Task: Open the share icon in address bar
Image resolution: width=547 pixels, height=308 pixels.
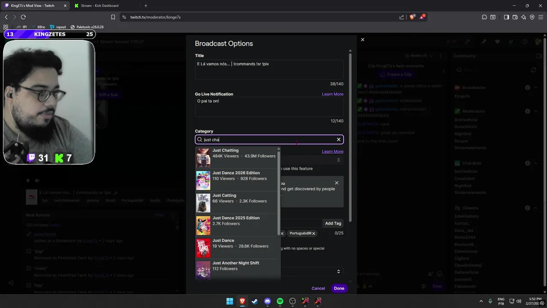Action: pos(402,17)
